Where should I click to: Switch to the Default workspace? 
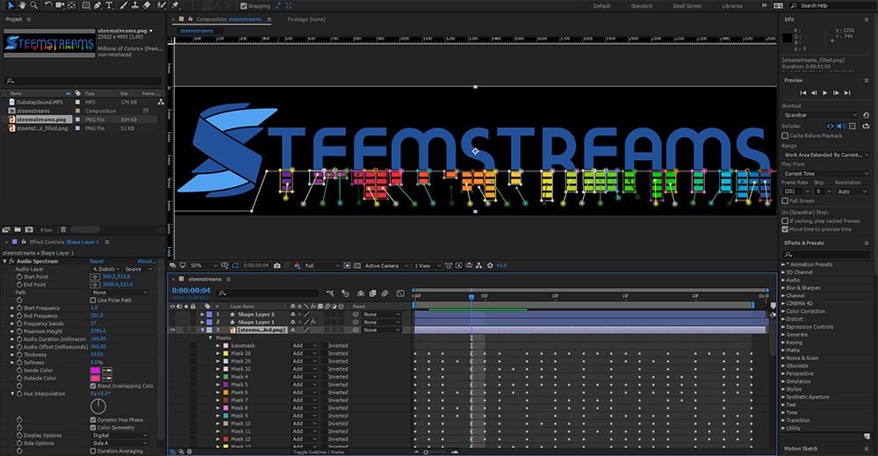coord(601,5)
